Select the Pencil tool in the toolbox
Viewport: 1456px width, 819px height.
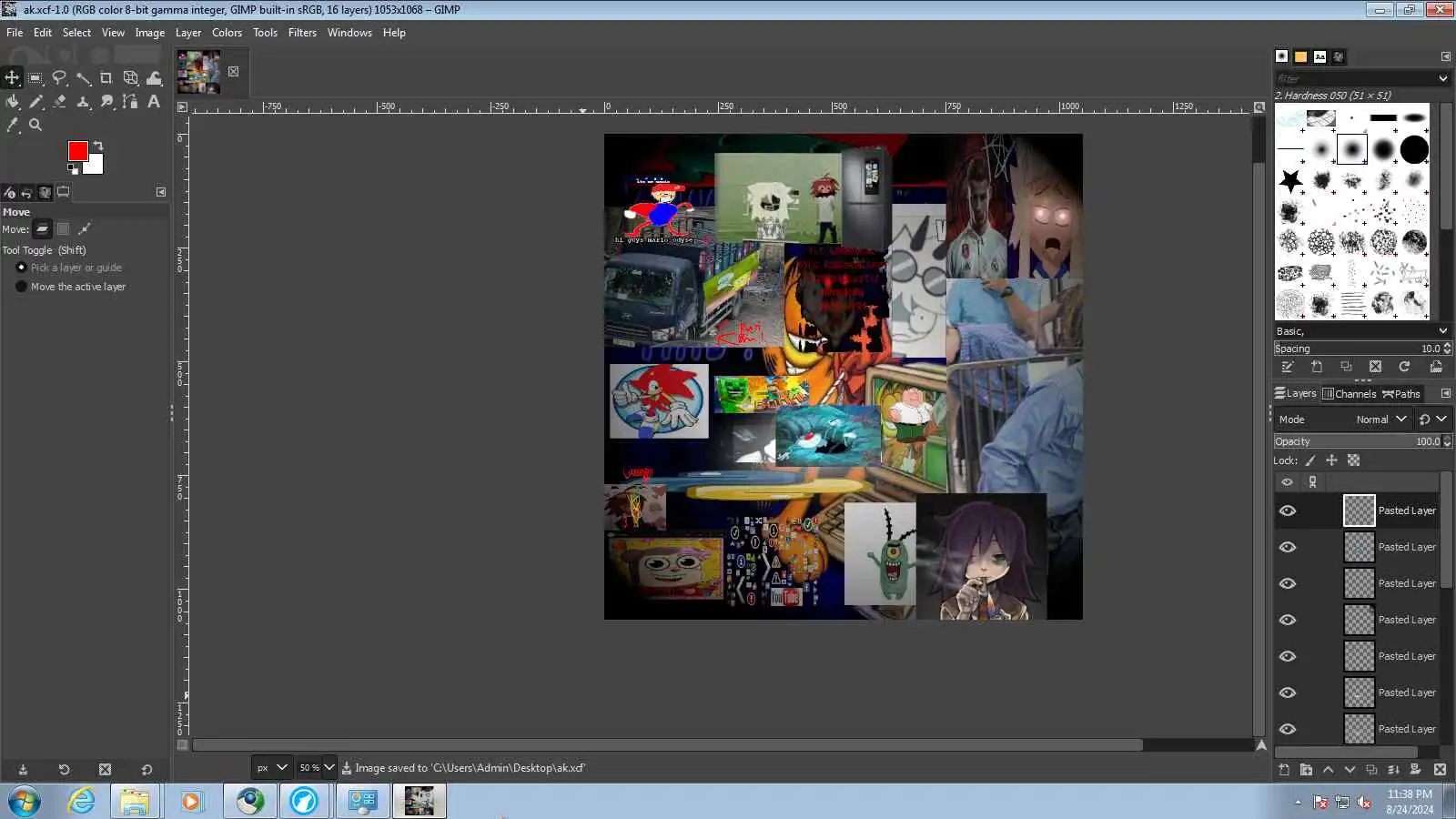[35, 102]
